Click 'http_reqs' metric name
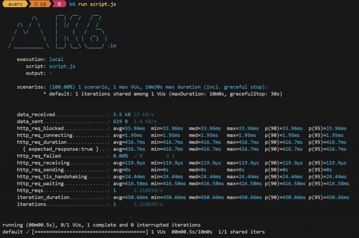Image resolution: width=359 pixels, height=238 pixels. tap(30, 190)
